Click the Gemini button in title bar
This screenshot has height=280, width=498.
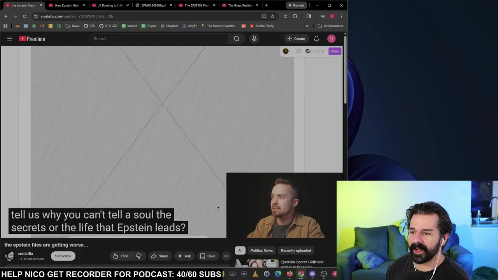tap(296, 5)
